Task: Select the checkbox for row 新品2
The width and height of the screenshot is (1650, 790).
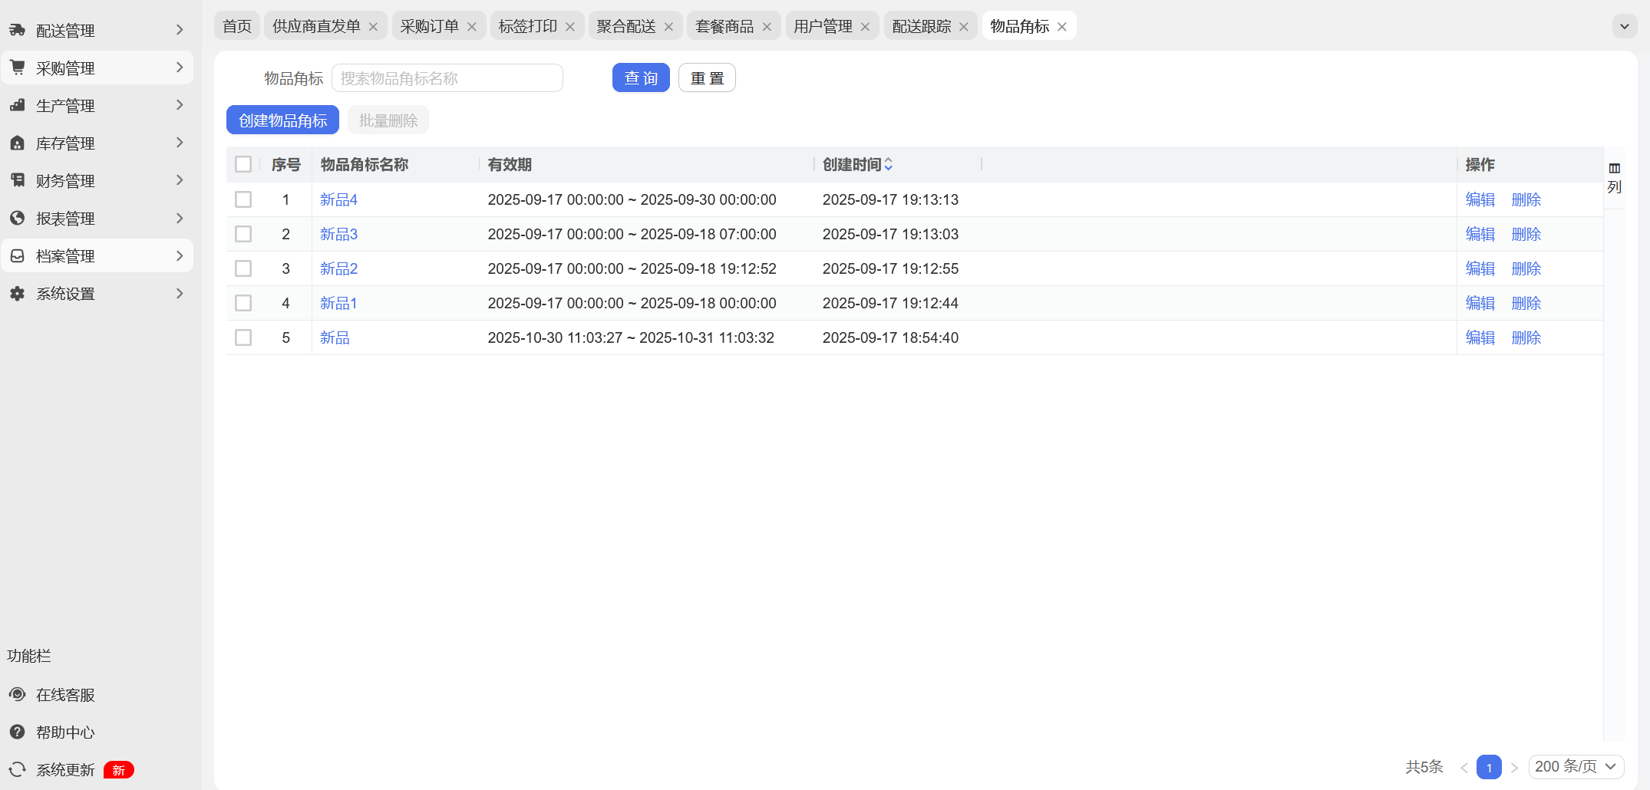Action: [243, 268]
